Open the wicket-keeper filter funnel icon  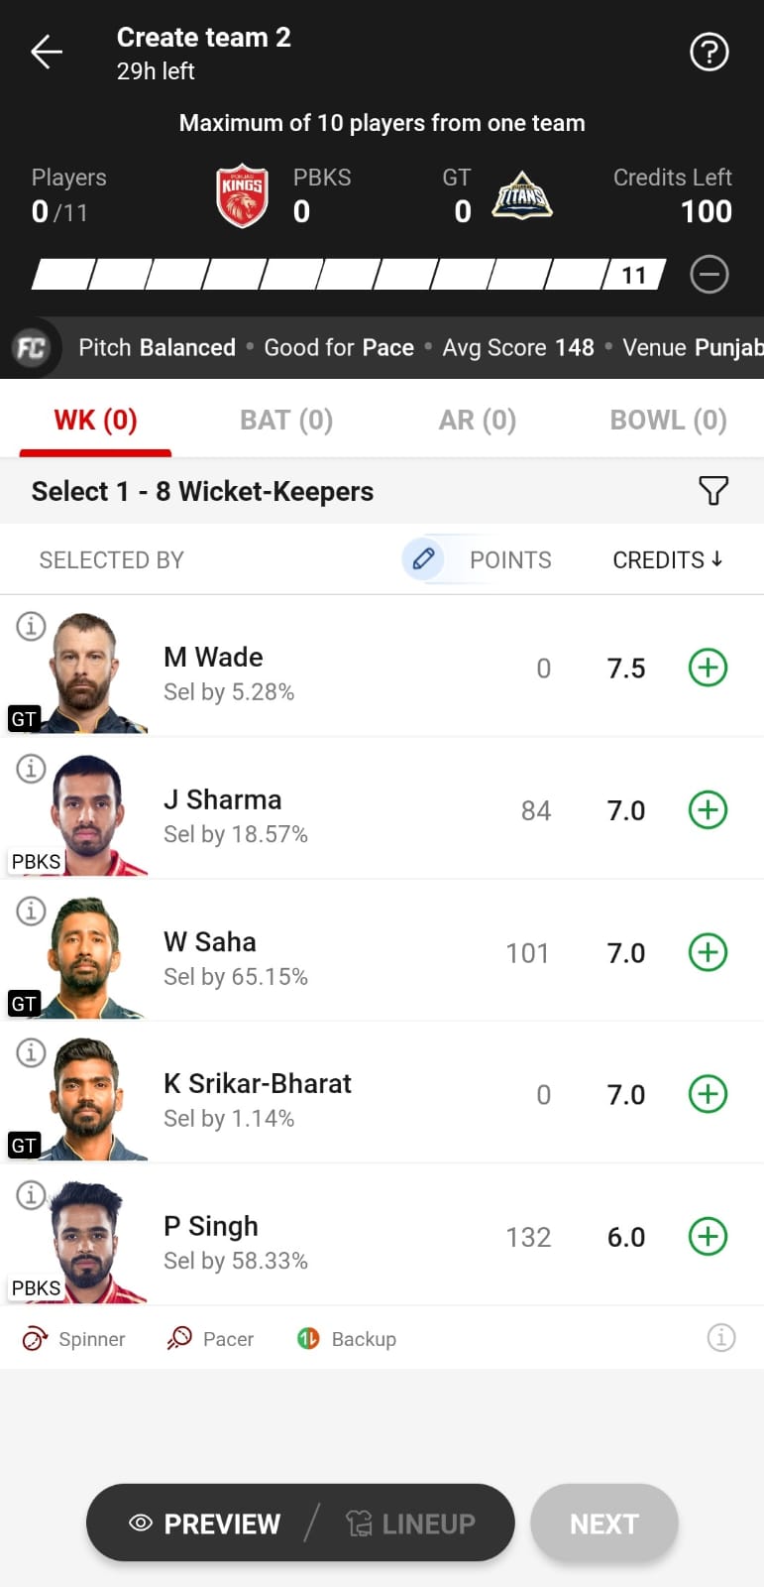[713, 490]
